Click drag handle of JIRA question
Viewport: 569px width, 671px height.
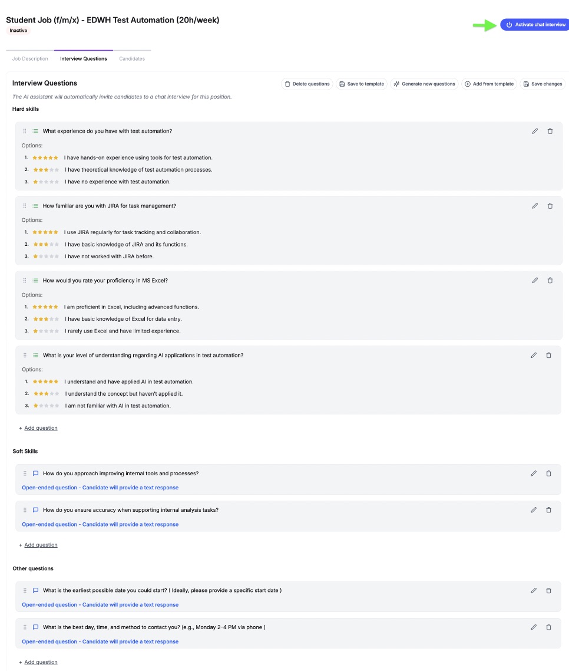(x=25, y=206)
